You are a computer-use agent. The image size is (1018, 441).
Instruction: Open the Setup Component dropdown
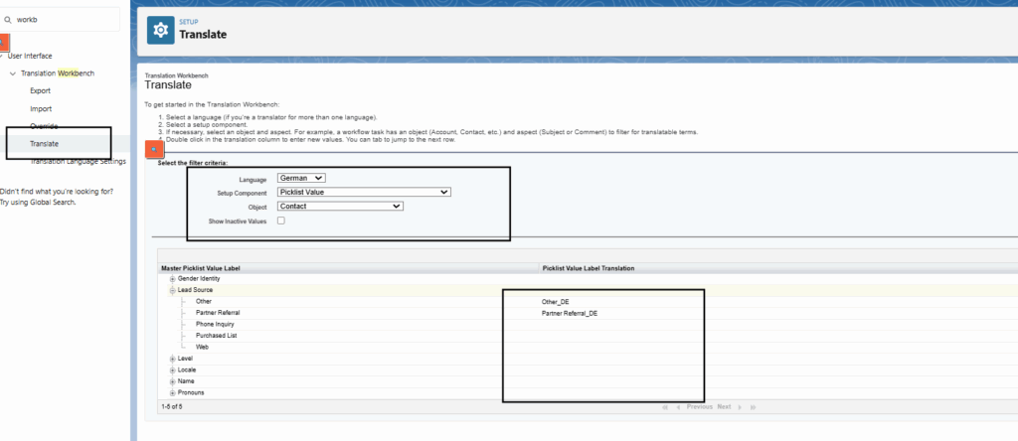(x=364, y=192)
